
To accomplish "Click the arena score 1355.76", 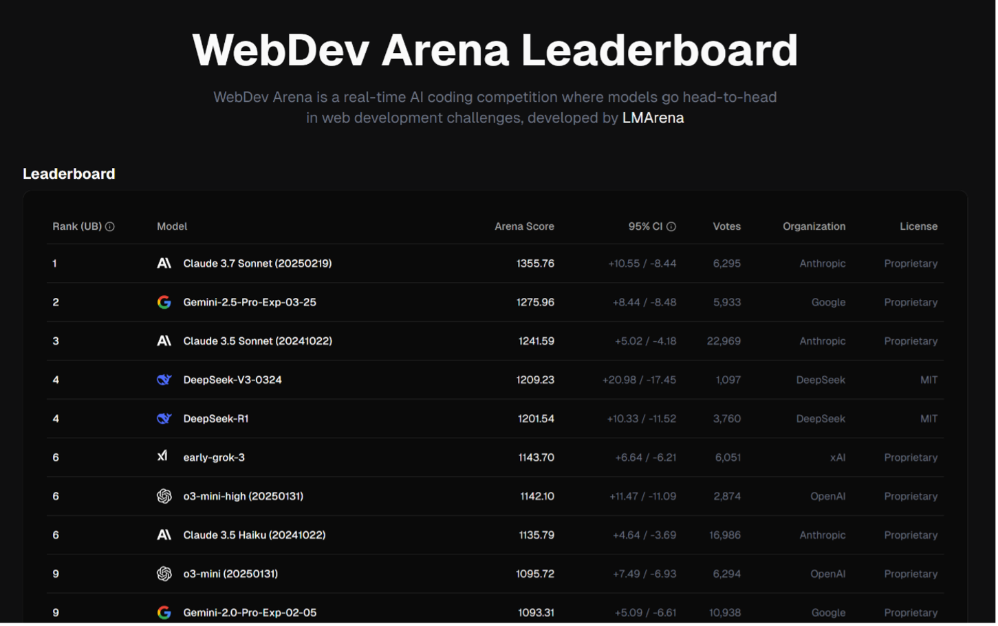I will click(536, 264).
